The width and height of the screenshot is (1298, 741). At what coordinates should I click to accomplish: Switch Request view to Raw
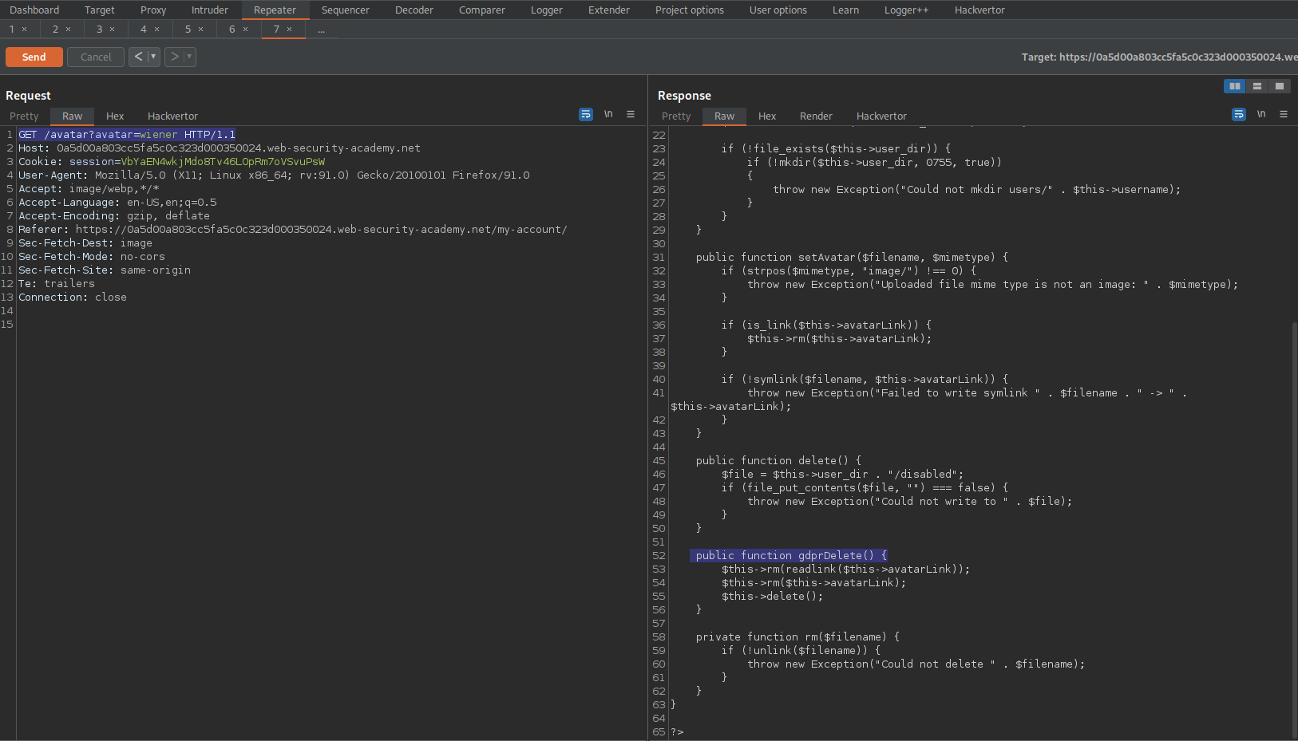[73, 116]
